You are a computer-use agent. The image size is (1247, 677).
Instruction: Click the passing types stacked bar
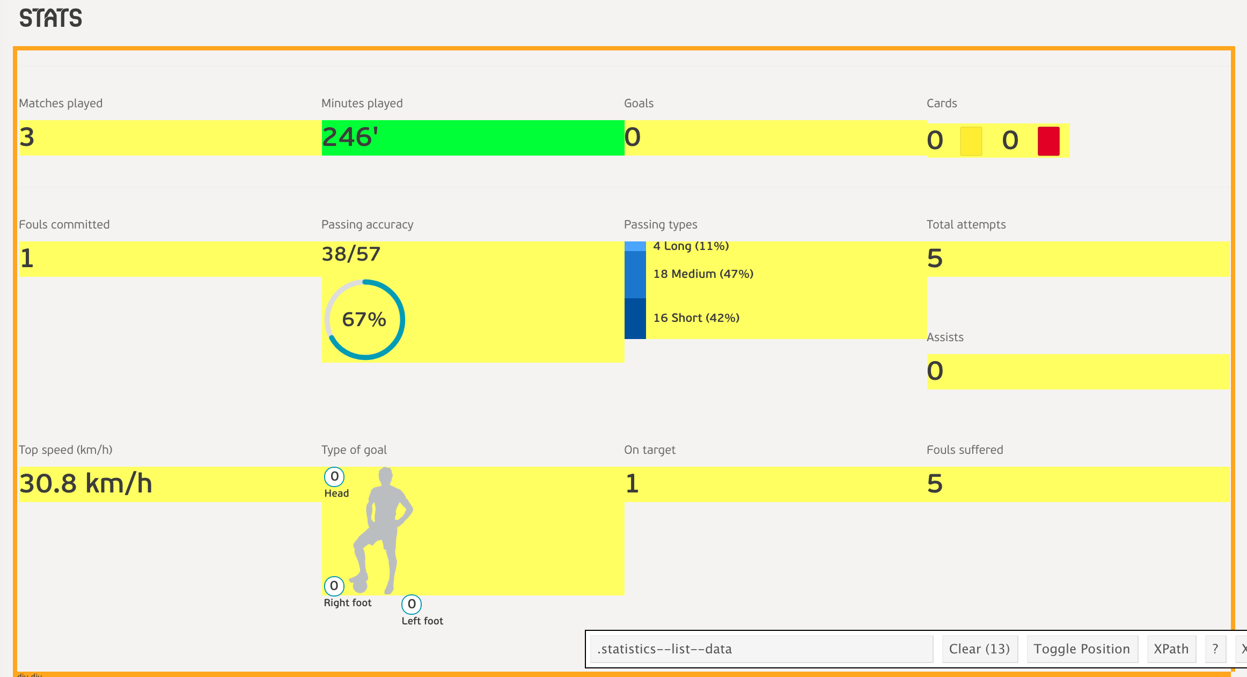(x=635, y=290)
